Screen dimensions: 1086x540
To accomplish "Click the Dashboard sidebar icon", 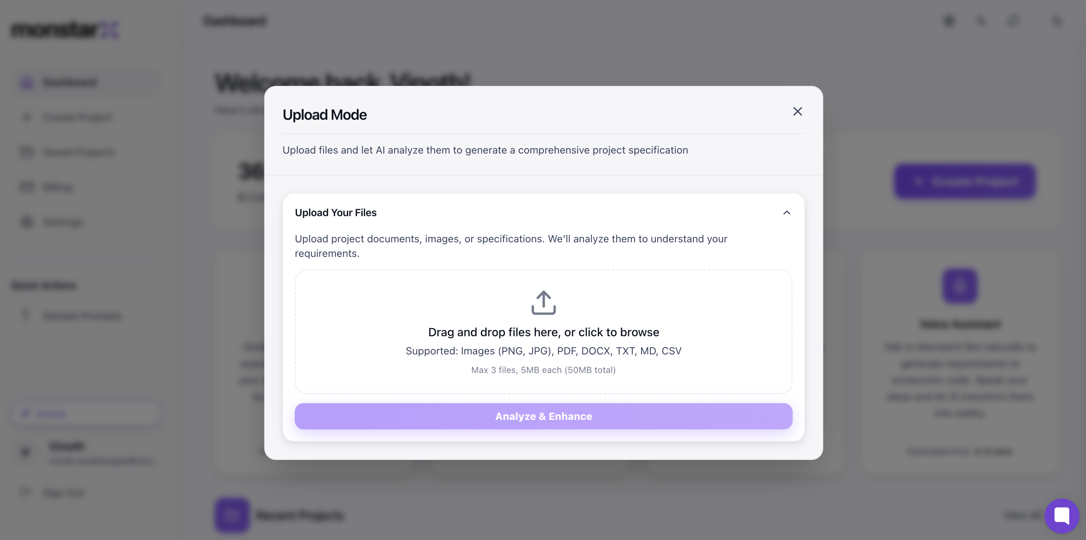I will click(27, 83).
